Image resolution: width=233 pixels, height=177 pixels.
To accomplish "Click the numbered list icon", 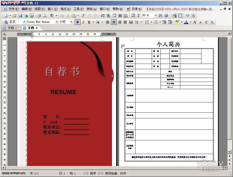I will (x=147, y=22).
